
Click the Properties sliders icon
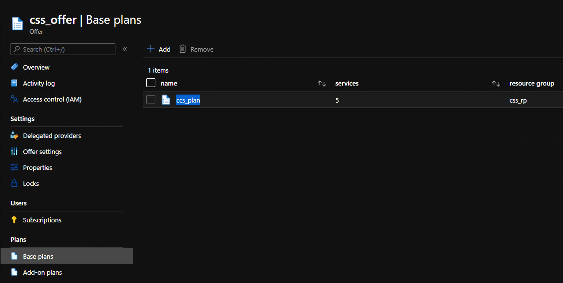tap(14, 167)
